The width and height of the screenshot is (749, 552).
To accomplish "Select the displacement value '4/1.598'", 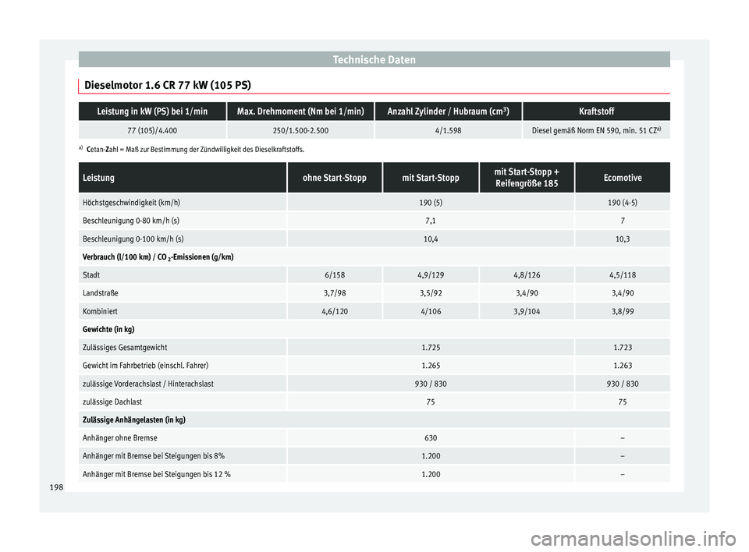I will click(448, 130).
